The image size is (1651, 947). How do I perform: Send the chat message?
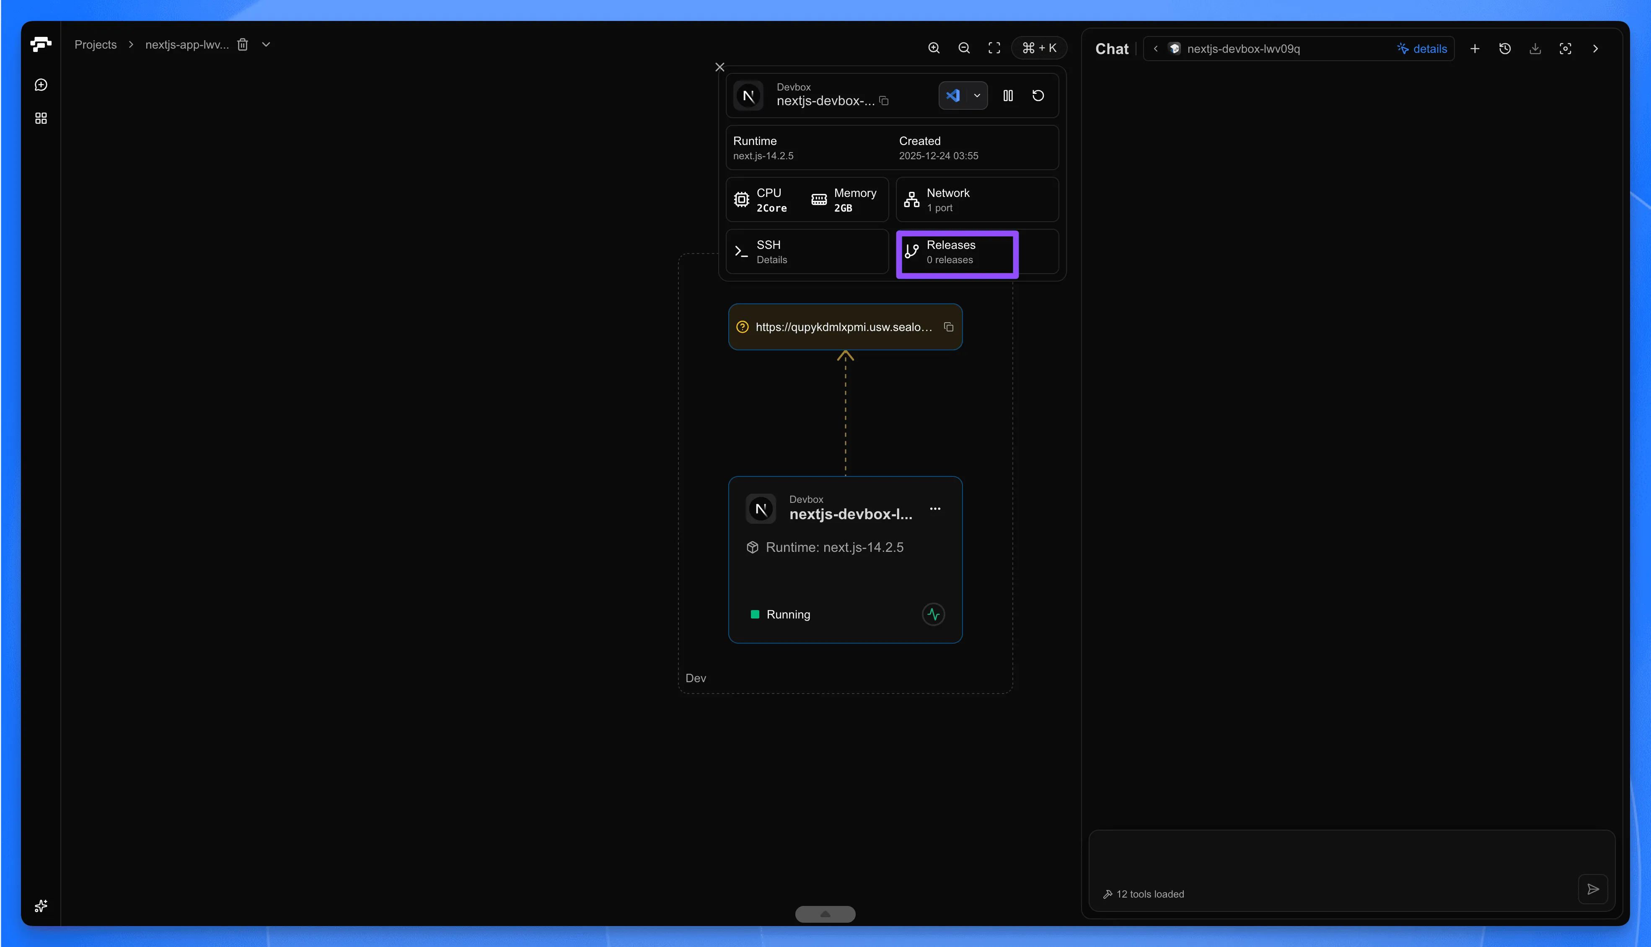click(x=1593, y=889)
